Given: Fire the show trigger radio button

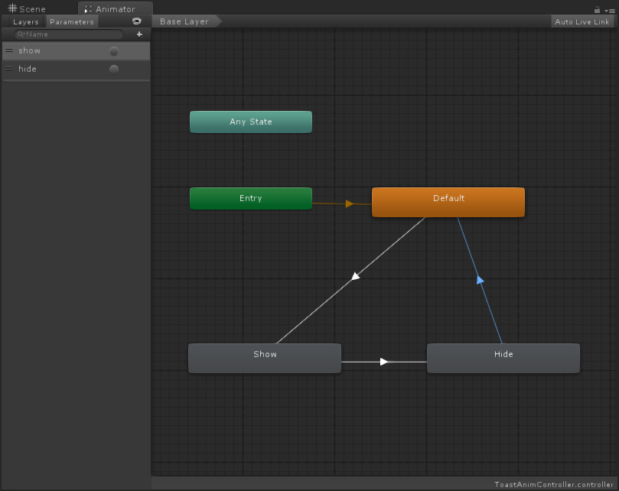Looking at the screenshot, I should 114,51.
